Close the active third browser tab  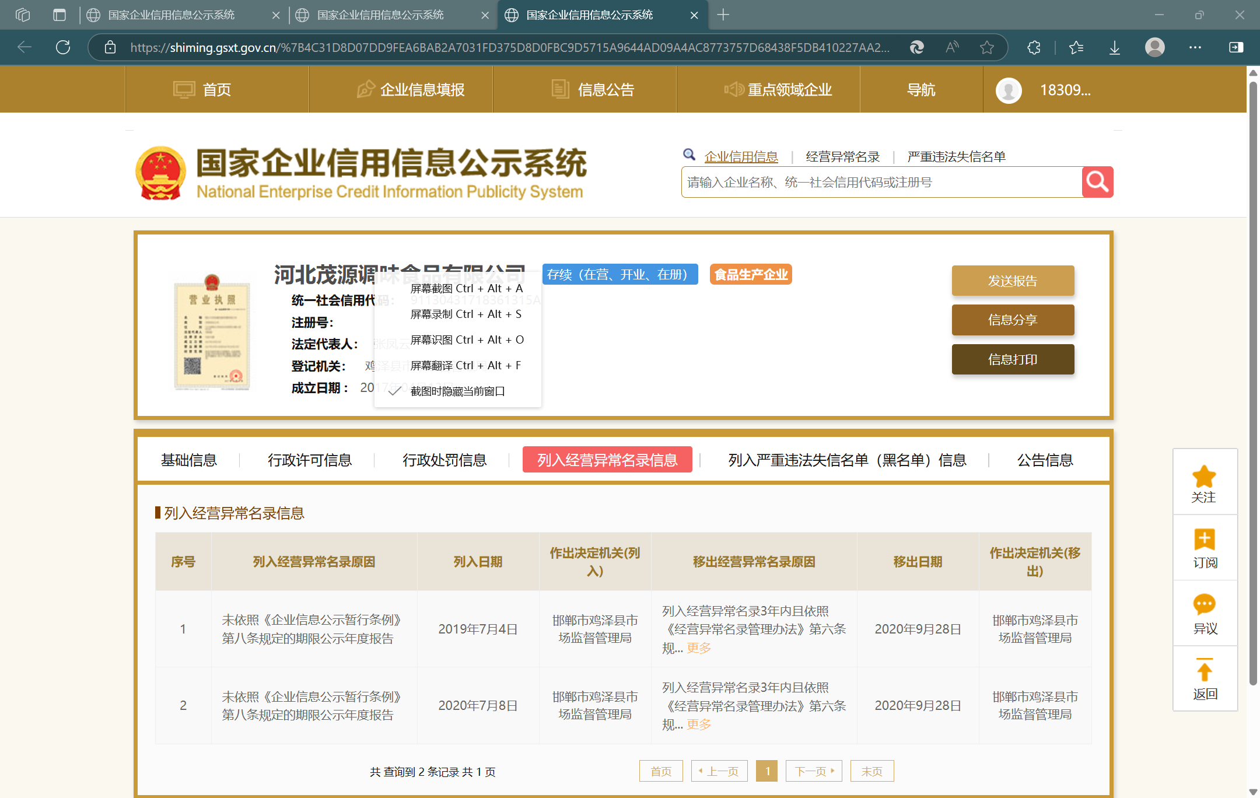coord(694,15)
